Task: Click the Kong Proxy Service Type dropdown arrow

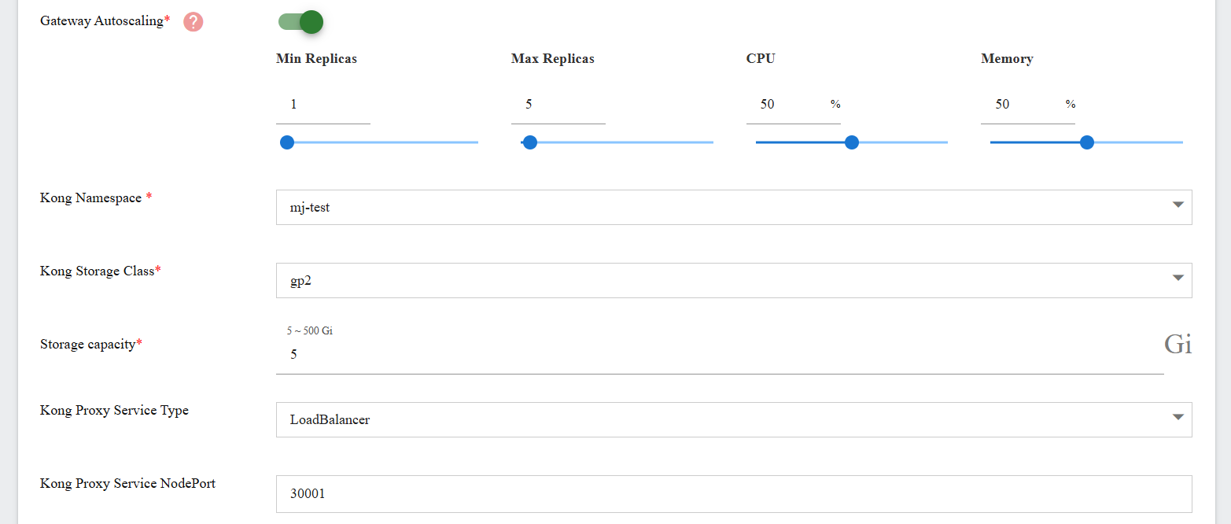Action: pos(1178,417)
